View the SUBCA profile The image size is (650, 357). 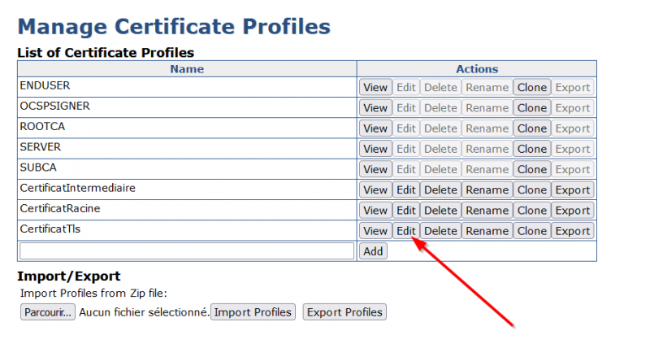point(375,169)
